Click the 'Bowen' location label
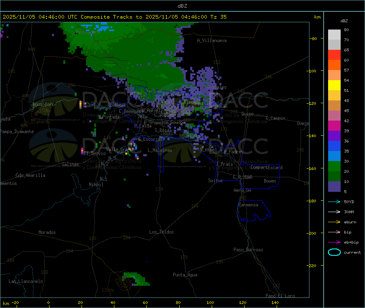This screenshot has height=308, width=365. (270, 181)
